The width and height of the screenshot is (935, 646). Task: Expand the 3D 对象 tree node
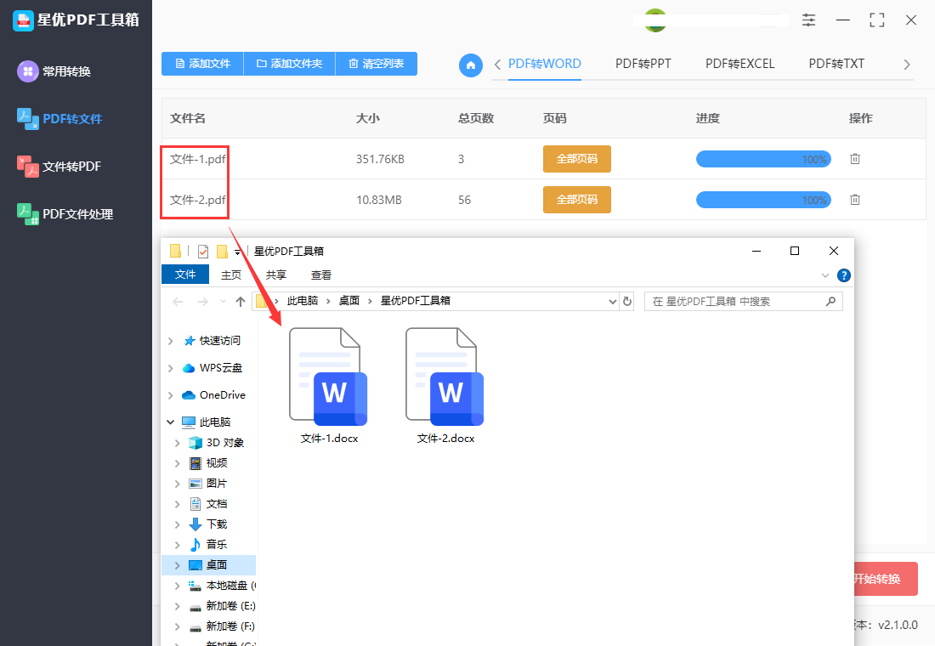pos(177,443)
